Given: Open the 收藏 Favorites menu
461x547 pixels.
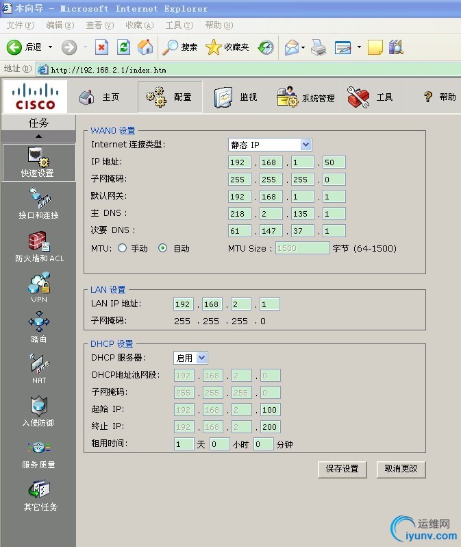Looking at the screenshot, I should 140,25.
